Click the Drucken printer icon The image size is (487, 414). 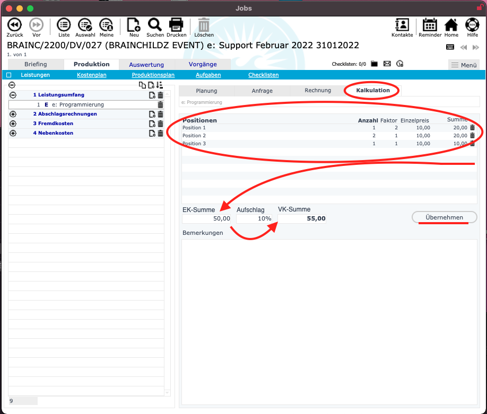point(176,25)
